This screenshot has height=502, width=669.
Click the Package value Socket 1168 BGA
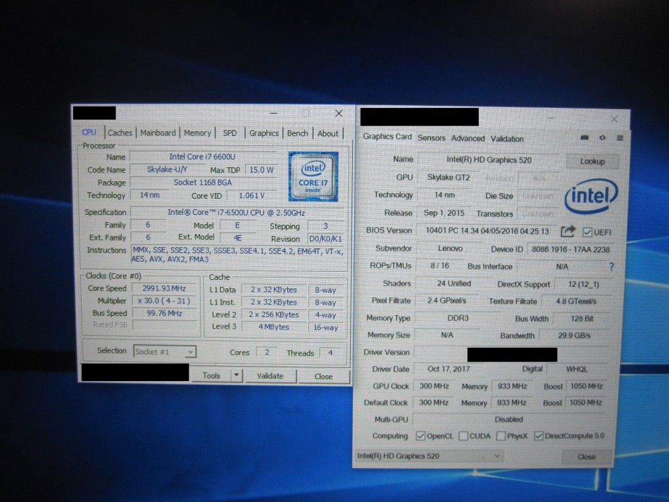(203, 182)
